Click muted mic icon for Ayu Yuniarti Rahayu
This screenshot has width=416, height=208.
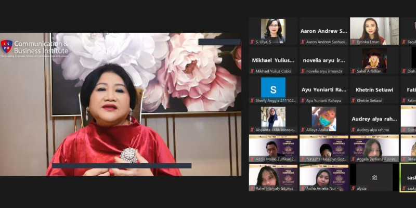coord(303,100)
